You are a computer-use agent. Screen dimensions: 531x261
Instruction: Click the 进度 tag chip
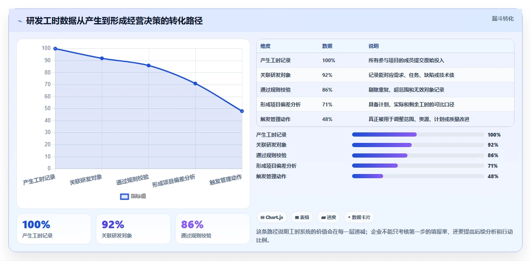tap(329, 217)
